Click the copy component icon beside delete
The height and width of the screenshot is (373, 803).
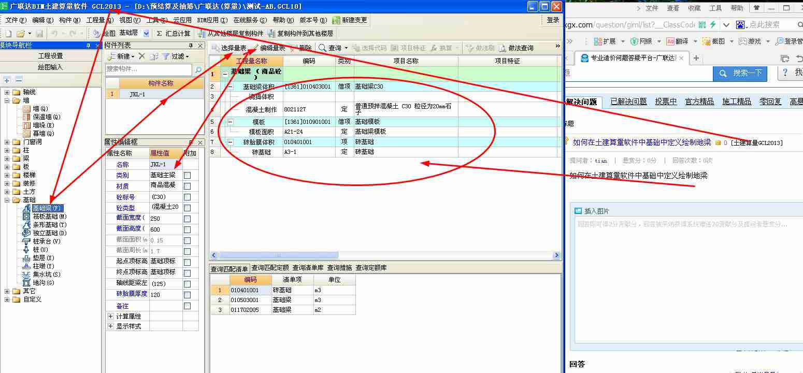[x=154, y=56]
